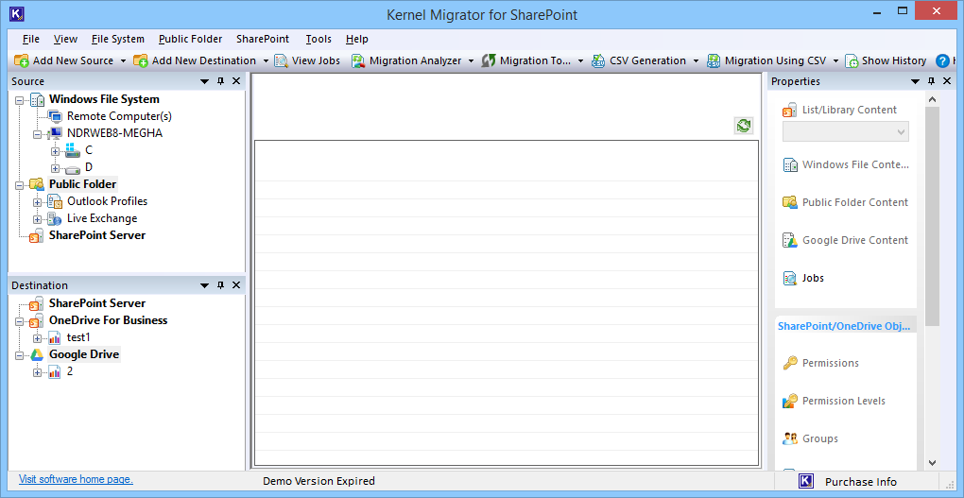Collapse the NDRWEB8-MEGHA node
The image size is (964, 498).
[x=38, y=133]
